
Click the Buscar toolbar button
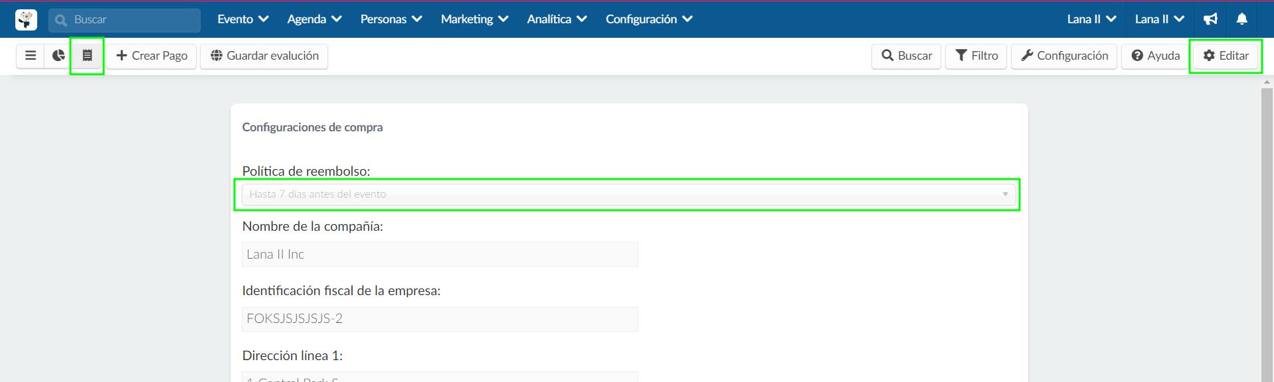point(906,56)
